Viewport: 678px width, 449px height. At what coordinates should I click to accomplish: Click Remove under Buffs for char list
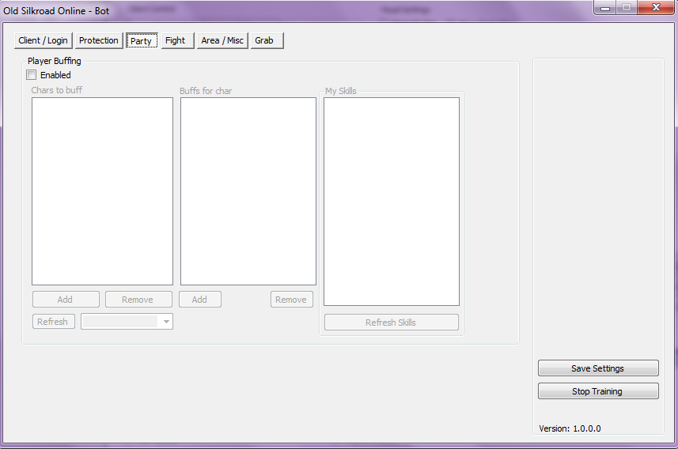point(291,300)
